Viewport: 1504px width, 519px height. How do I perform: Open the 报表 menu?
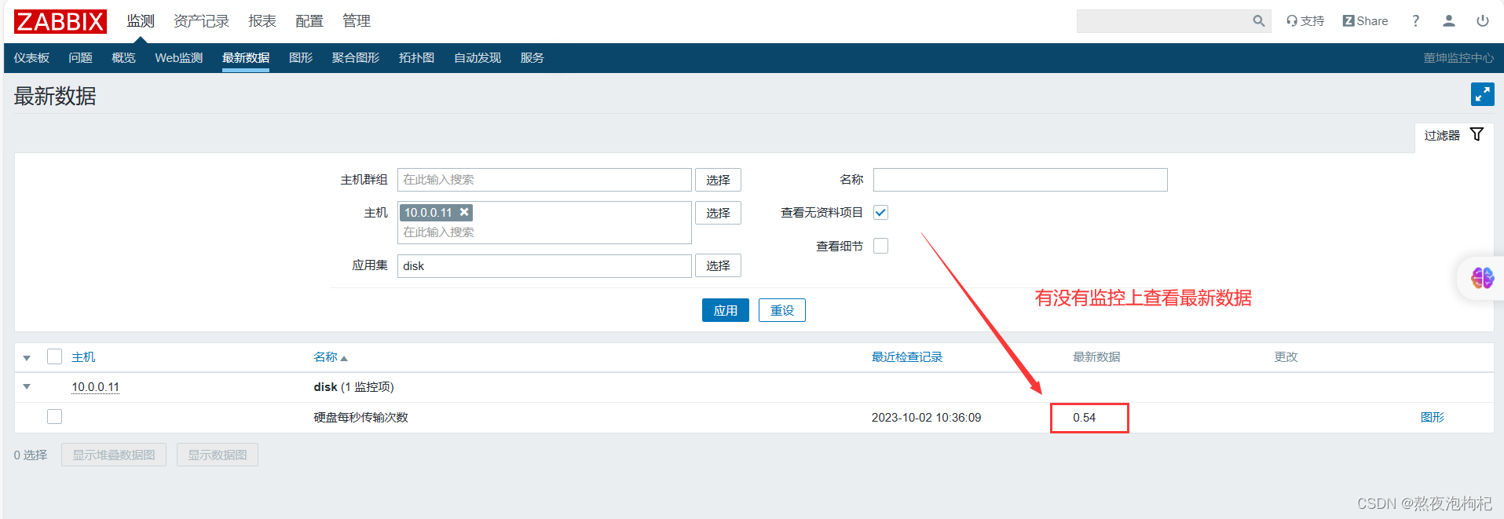tap(262, 21)
